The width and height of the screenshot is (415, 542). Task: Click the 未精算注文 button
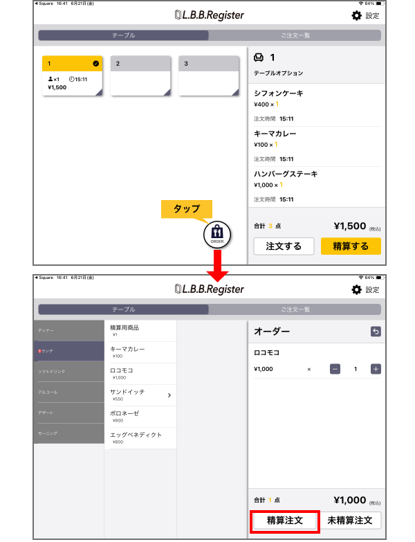pyautogui.click(x=350, y=520)
